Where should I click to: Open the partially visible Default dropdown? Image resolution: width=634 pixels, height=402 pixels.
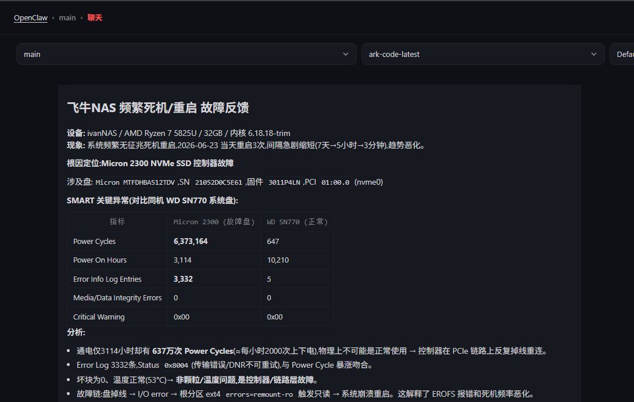[622, 54]
